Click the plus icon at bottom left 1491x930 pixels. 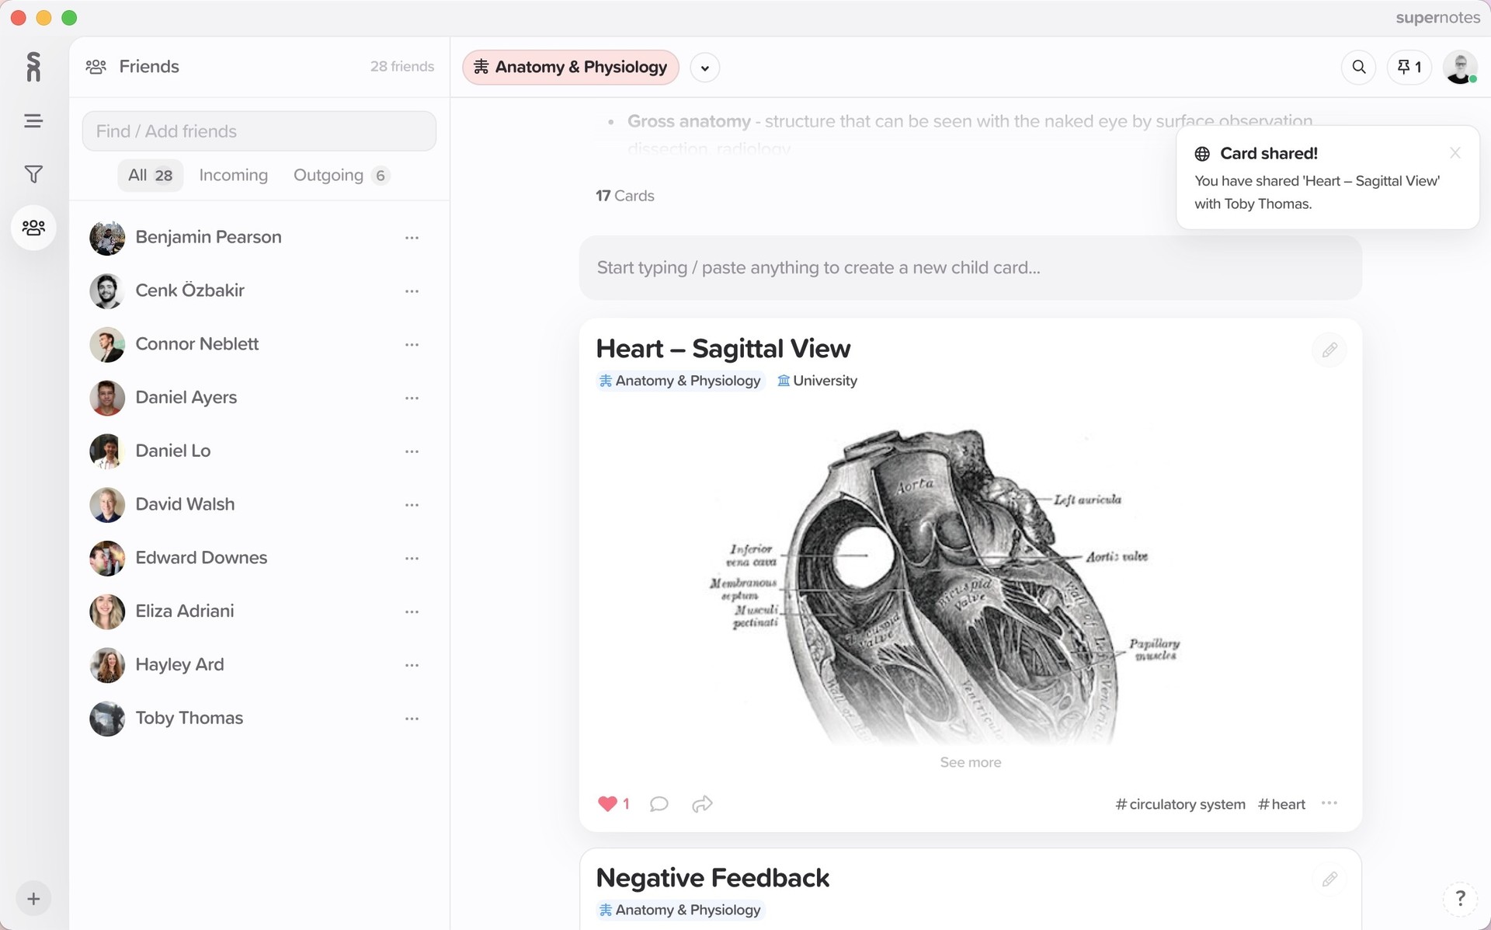33,899
